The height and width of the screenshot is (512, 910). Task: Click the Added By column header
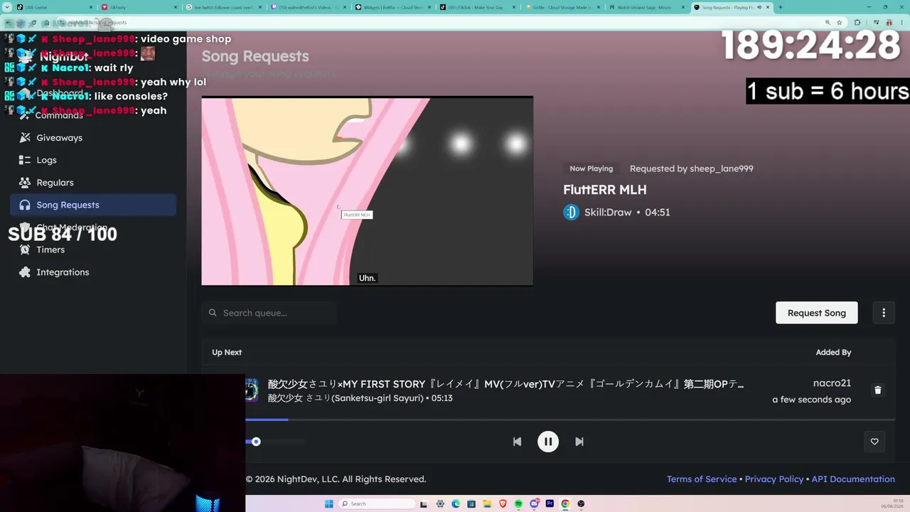[x=833, y=353]
